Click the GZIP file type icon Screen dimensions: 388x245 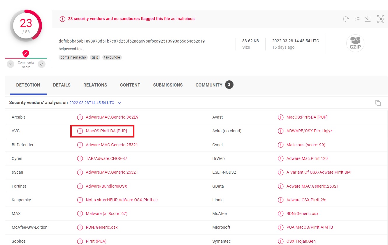(355, 43)
